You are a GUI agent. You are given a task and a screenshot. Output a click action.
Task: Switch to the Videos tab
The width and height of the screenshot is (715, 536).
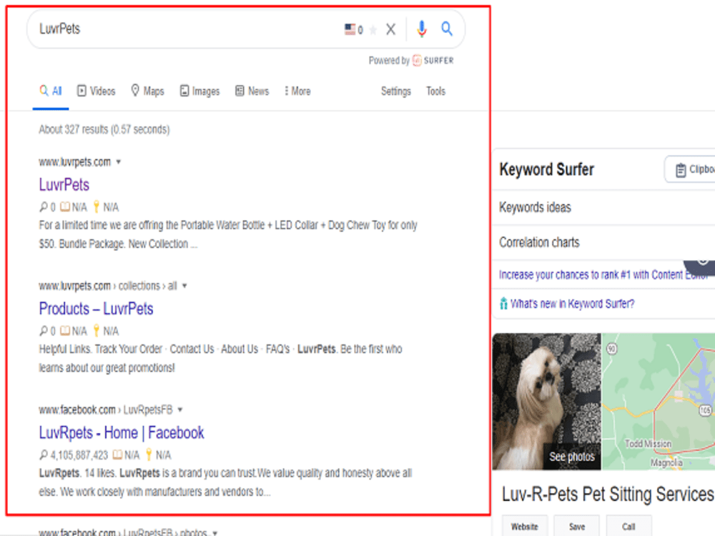pyautogui.click(x=97, y=91)
